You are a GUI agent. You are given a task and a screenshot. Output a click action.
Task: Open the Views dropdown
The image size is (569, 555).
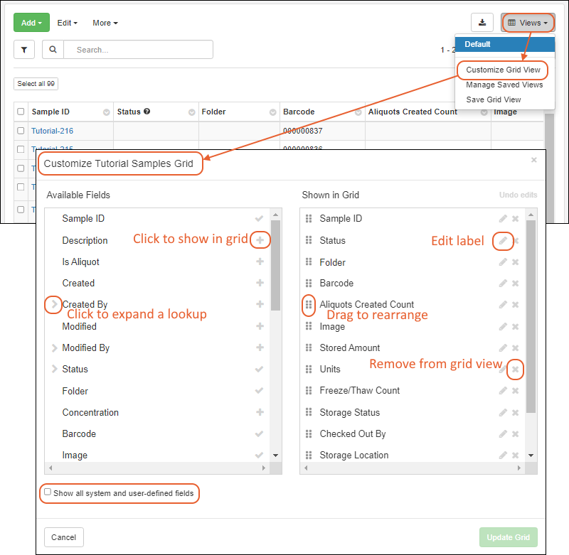click(x=528, y=23)
